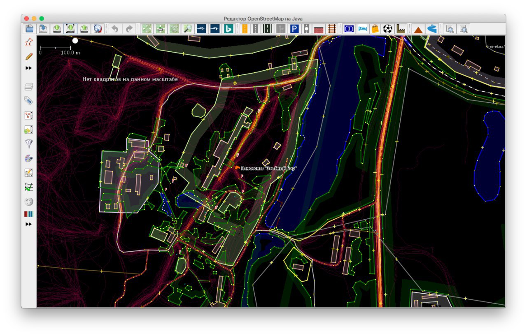Expand more map mode tools below the pencil
The width and height of the screenshot is (527, 336).
(x=28, y=68)
